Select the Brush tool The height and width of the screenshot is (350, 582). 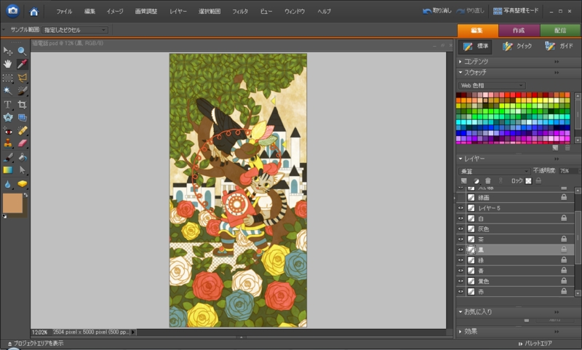pyautogui.click(x=7, y=157)
